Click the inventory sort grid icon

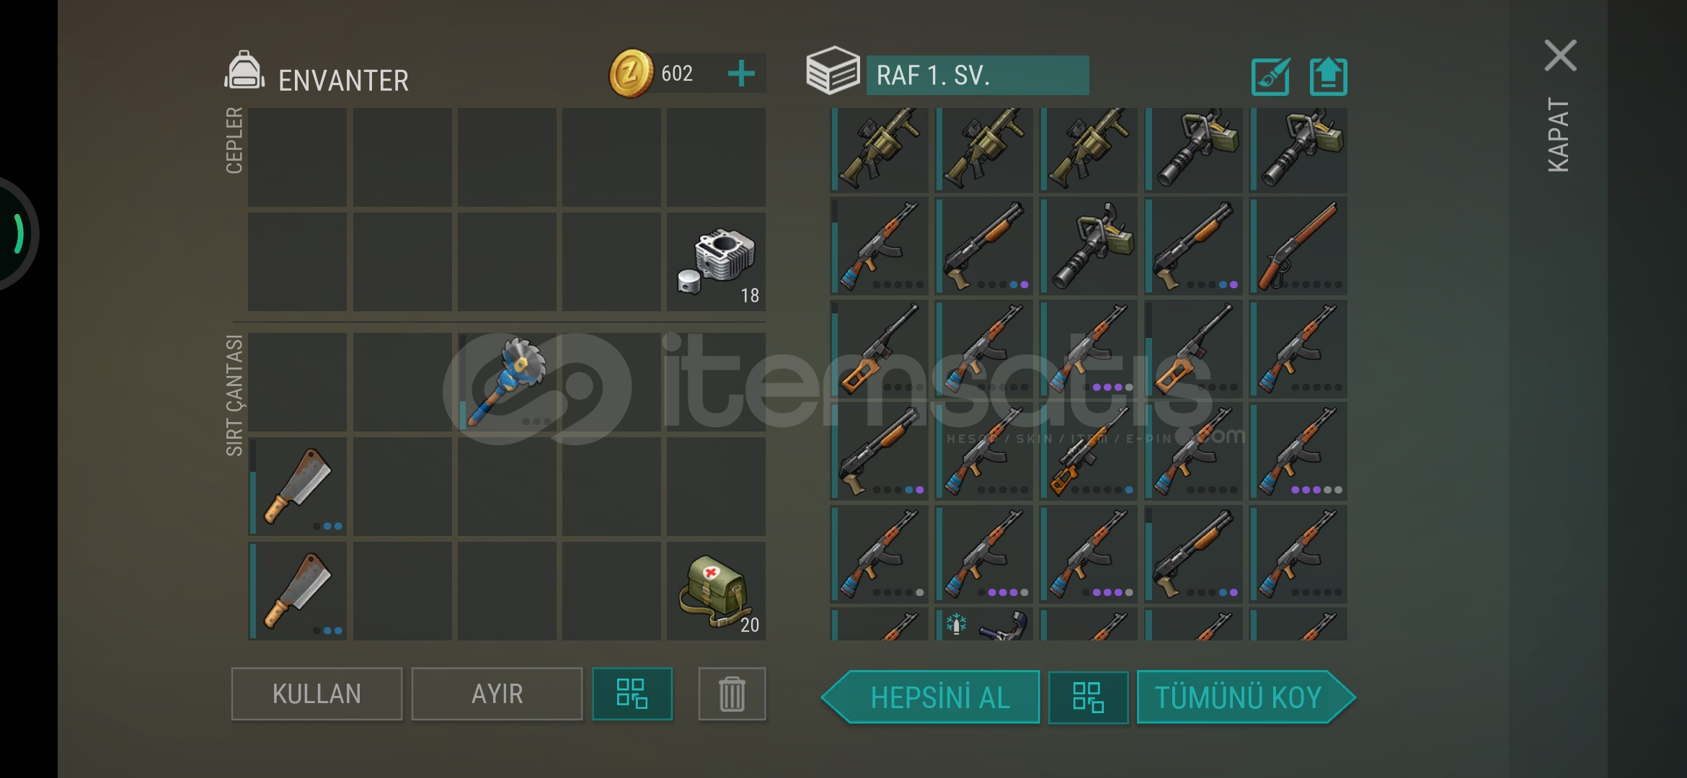pyautogui.click(x=632, y=694)
